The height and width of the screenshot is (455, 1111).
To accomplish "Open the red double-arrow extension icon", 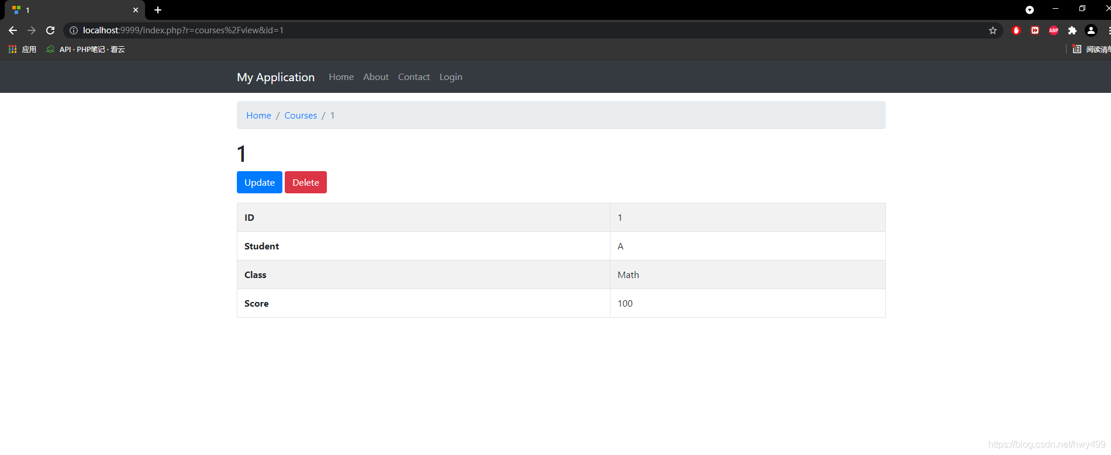I will [1035, 30].
